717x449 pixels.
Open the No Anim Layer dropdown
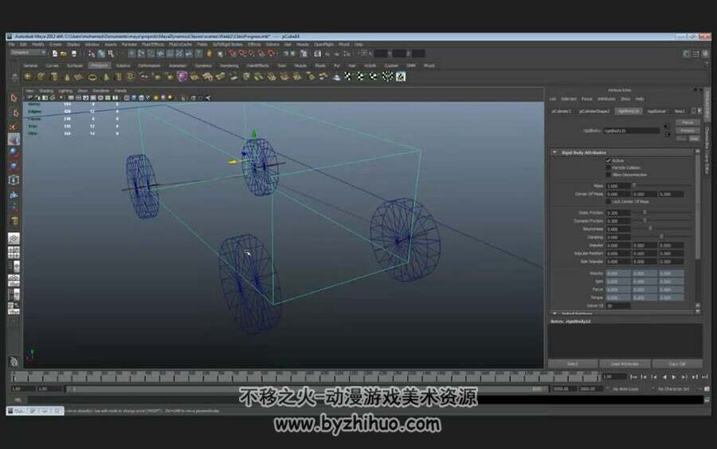pos(625,389)
